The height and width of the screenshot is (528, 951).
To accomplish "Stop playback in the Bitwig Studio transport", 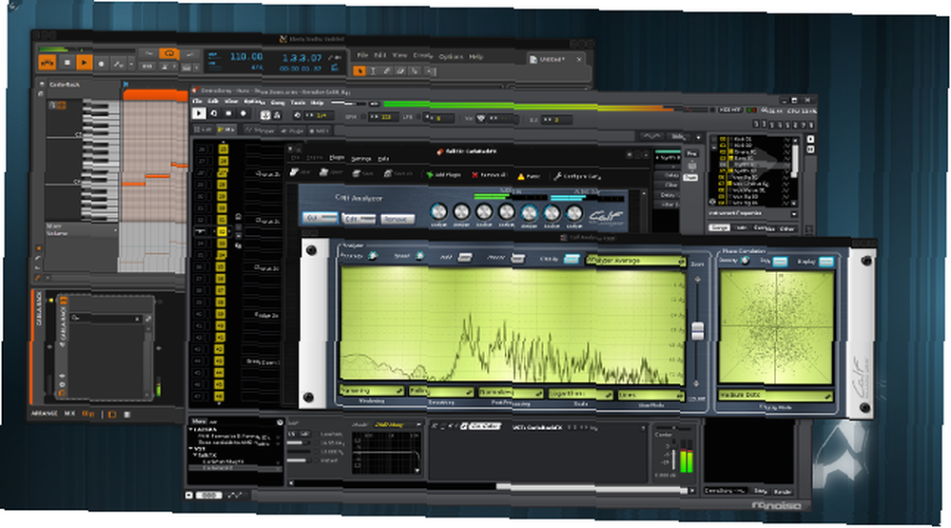I will [68, 63].
